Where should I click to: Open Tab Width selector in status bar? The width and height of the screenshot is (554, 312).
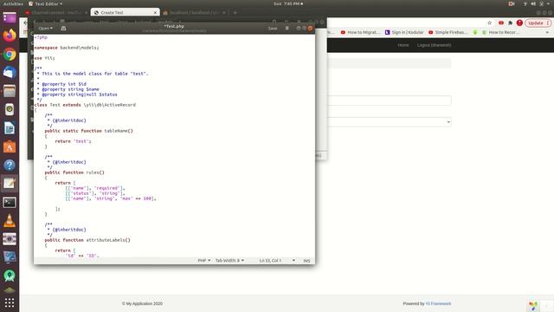pos(229,260)
